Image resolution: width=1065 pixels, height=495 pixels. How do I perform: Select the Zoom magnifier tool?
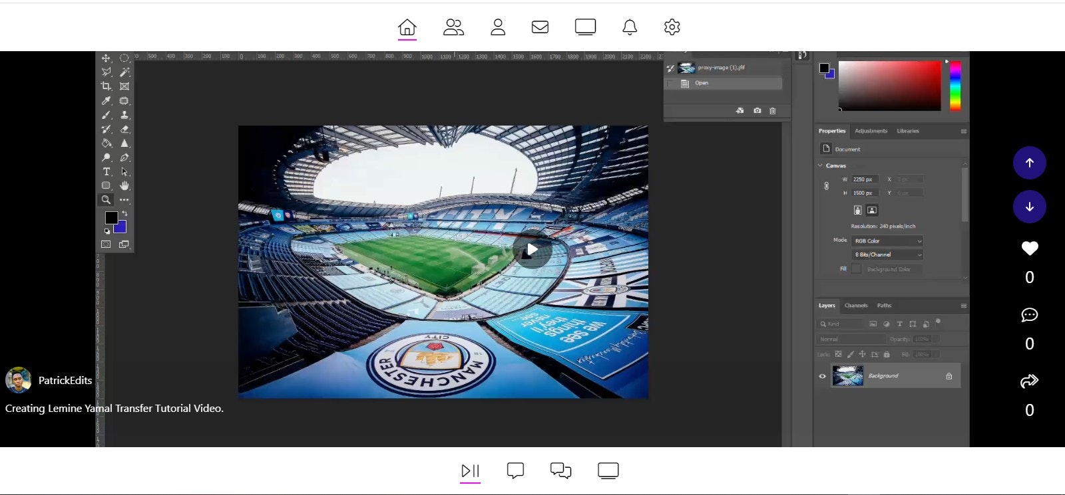(106, 199)
